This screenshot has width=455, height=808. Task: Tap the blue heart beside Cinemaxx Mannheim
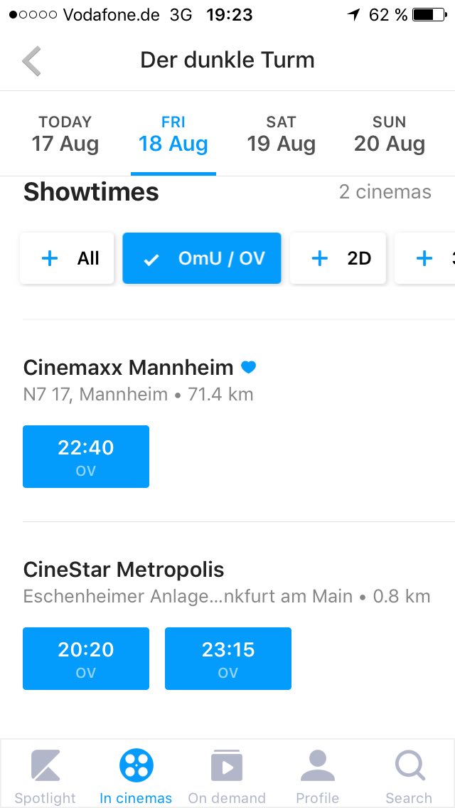pyautogui.click(x=248, y=368)
